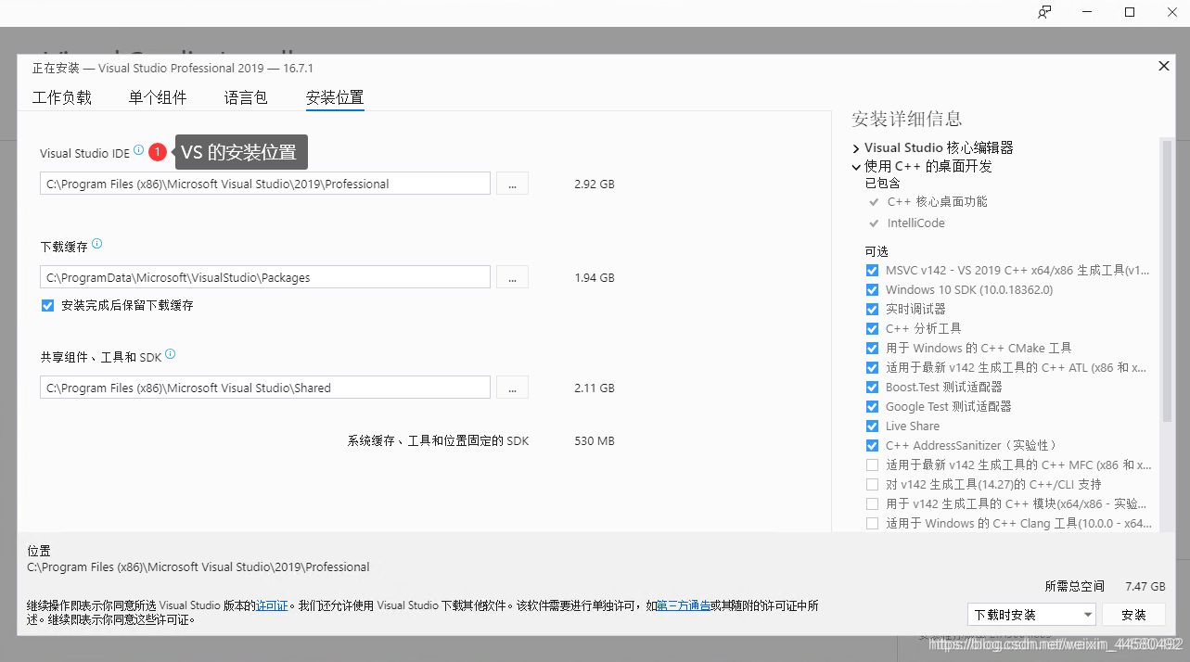Image resolution: width=1190 pixels, height=662 pixels.
Task: Uncheck 用于 Windows 的 C++ CMake 工具
Action: (872, 349)
